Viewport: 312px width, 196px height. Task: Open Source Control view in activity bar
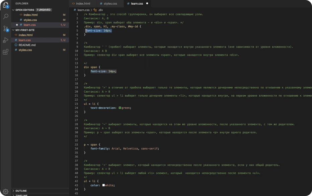coord(6,29)
